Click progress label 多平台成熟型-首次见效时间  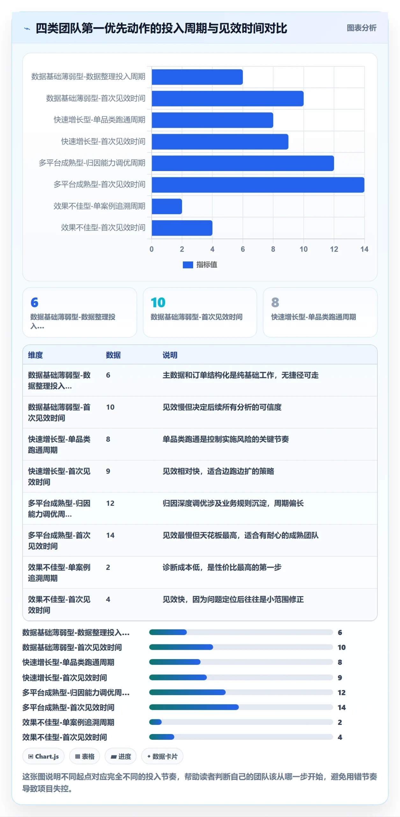coord(68,708)
